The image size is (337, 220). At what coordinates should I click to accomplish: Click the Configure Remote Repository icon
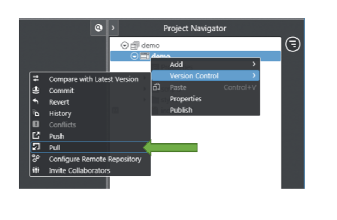36,159
